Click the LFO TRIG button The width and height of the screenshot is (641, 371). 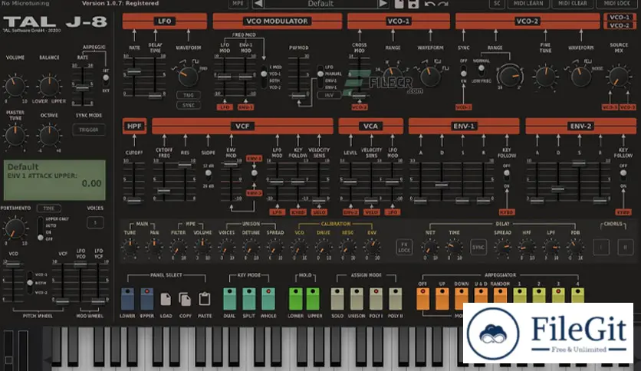point(189,95)
